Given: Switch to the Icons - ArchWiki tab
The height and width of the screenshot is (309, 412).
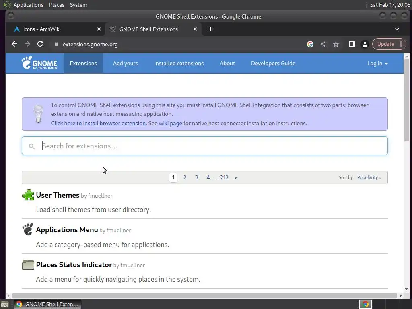Looking at the screenshot, I should (x=57, y=29).
